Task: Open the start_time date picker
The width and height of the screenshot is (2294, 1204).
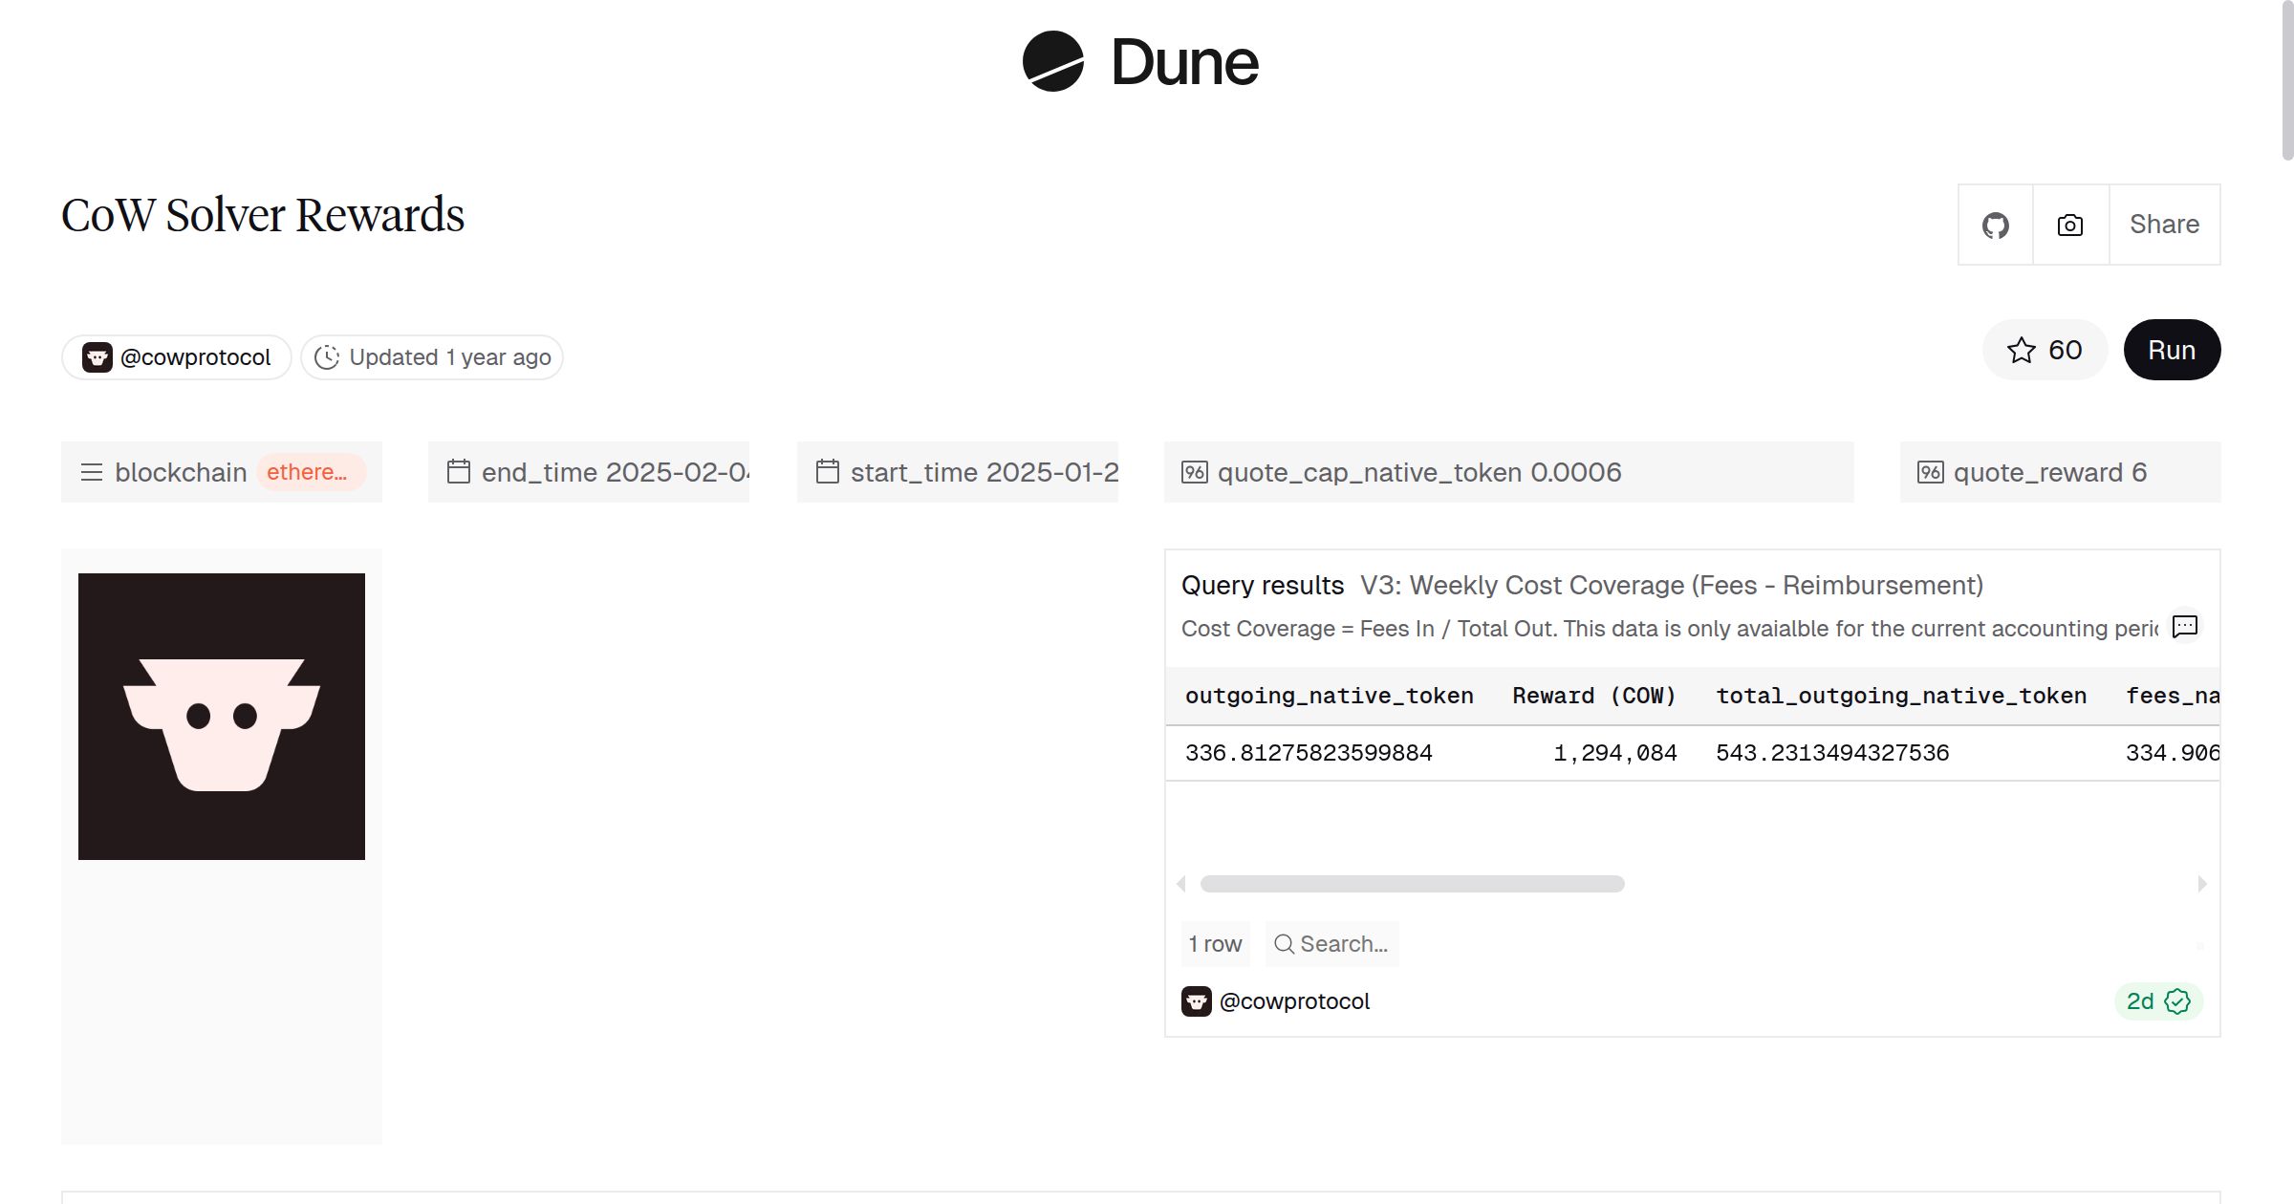Action: (x=983, y=472)
